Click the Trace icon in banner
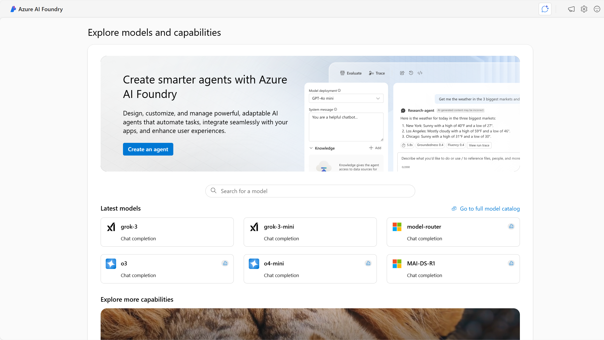 point(371,73)
